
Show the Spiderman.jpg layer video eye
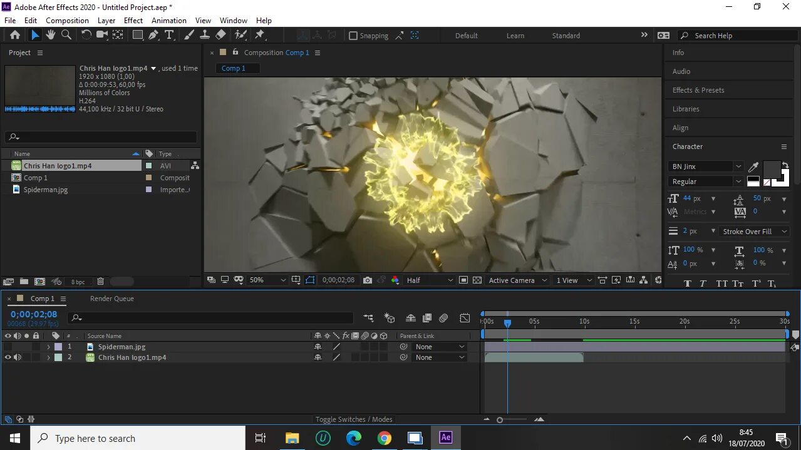pyautogui.click(x=8, y=347)
